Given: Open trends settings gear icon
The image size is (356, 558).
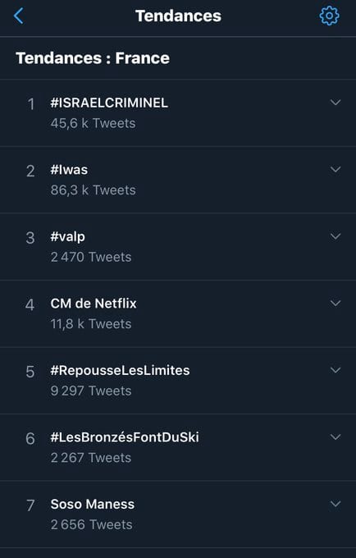Looking at the screenshot, I should pos(329,16).
